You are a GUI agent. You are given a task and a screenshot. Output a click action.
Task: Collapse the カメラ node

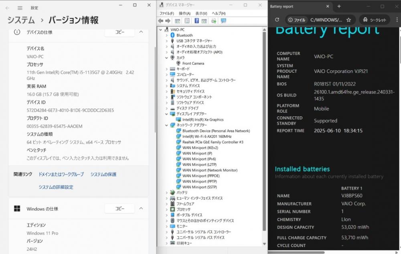point(166,57)
